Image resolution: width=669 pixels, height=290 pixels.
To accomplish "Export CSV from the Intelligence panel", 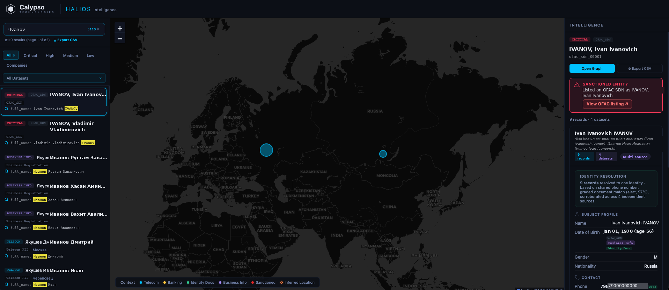I will pos(640,68).
